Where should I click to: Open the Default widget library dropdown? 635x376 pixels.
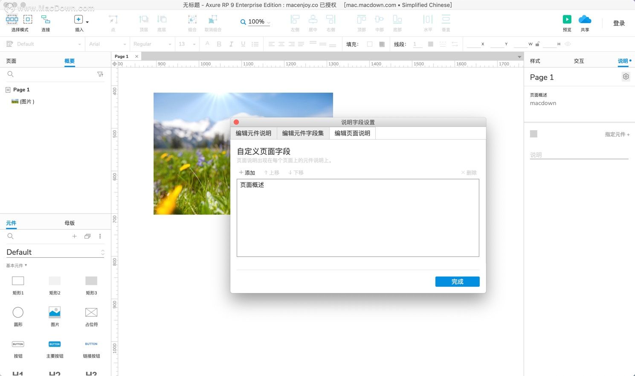click(x=55, y=252)
